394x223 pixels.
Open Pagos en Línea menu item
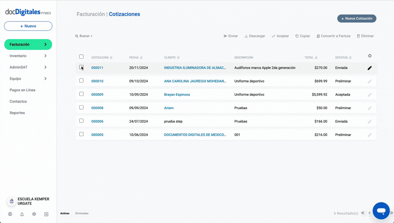click(x=22, y=90)
